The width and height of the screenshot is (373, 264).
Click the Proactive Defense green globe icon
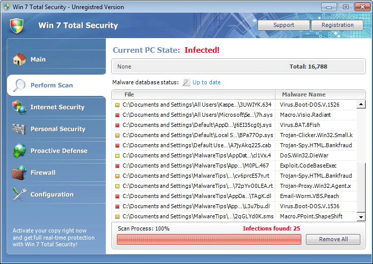click(19, 151)
